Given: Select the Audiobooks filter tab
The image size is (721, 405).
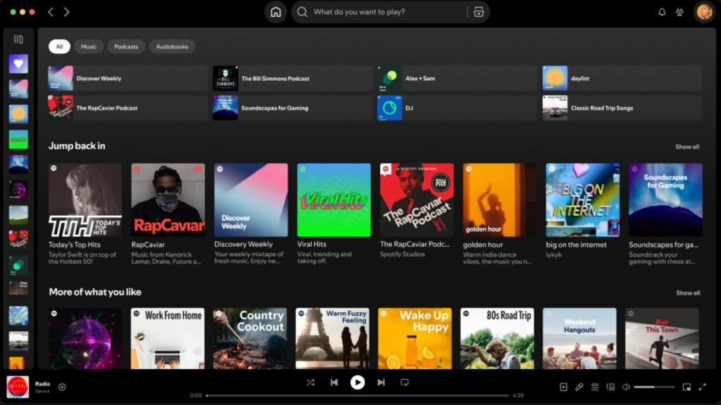Looking at the screenshot, I should tap(172, 46).
